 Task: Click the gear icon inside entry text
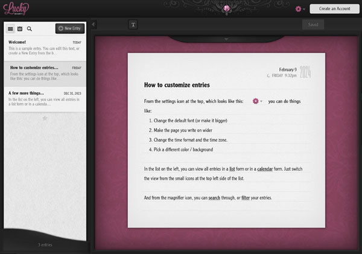255,101
